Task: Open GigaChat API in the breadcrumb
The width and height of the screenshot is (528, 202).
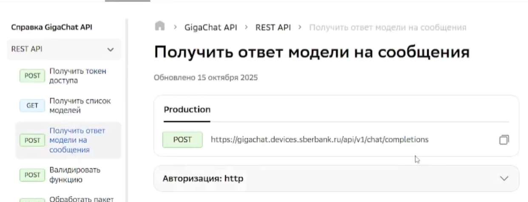Action: (x=211, y=27)
